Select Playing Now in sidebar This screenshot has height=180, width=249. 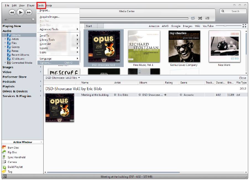click(x=12, y=26)
